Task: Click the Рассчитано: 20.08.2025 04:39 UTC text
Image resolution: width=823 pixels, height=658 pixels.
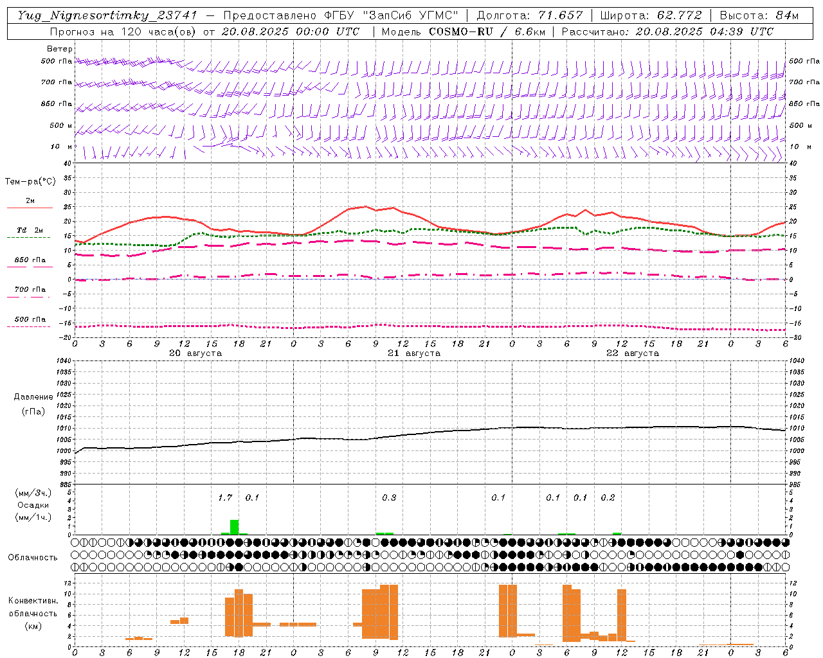Action: coord(667,31)
